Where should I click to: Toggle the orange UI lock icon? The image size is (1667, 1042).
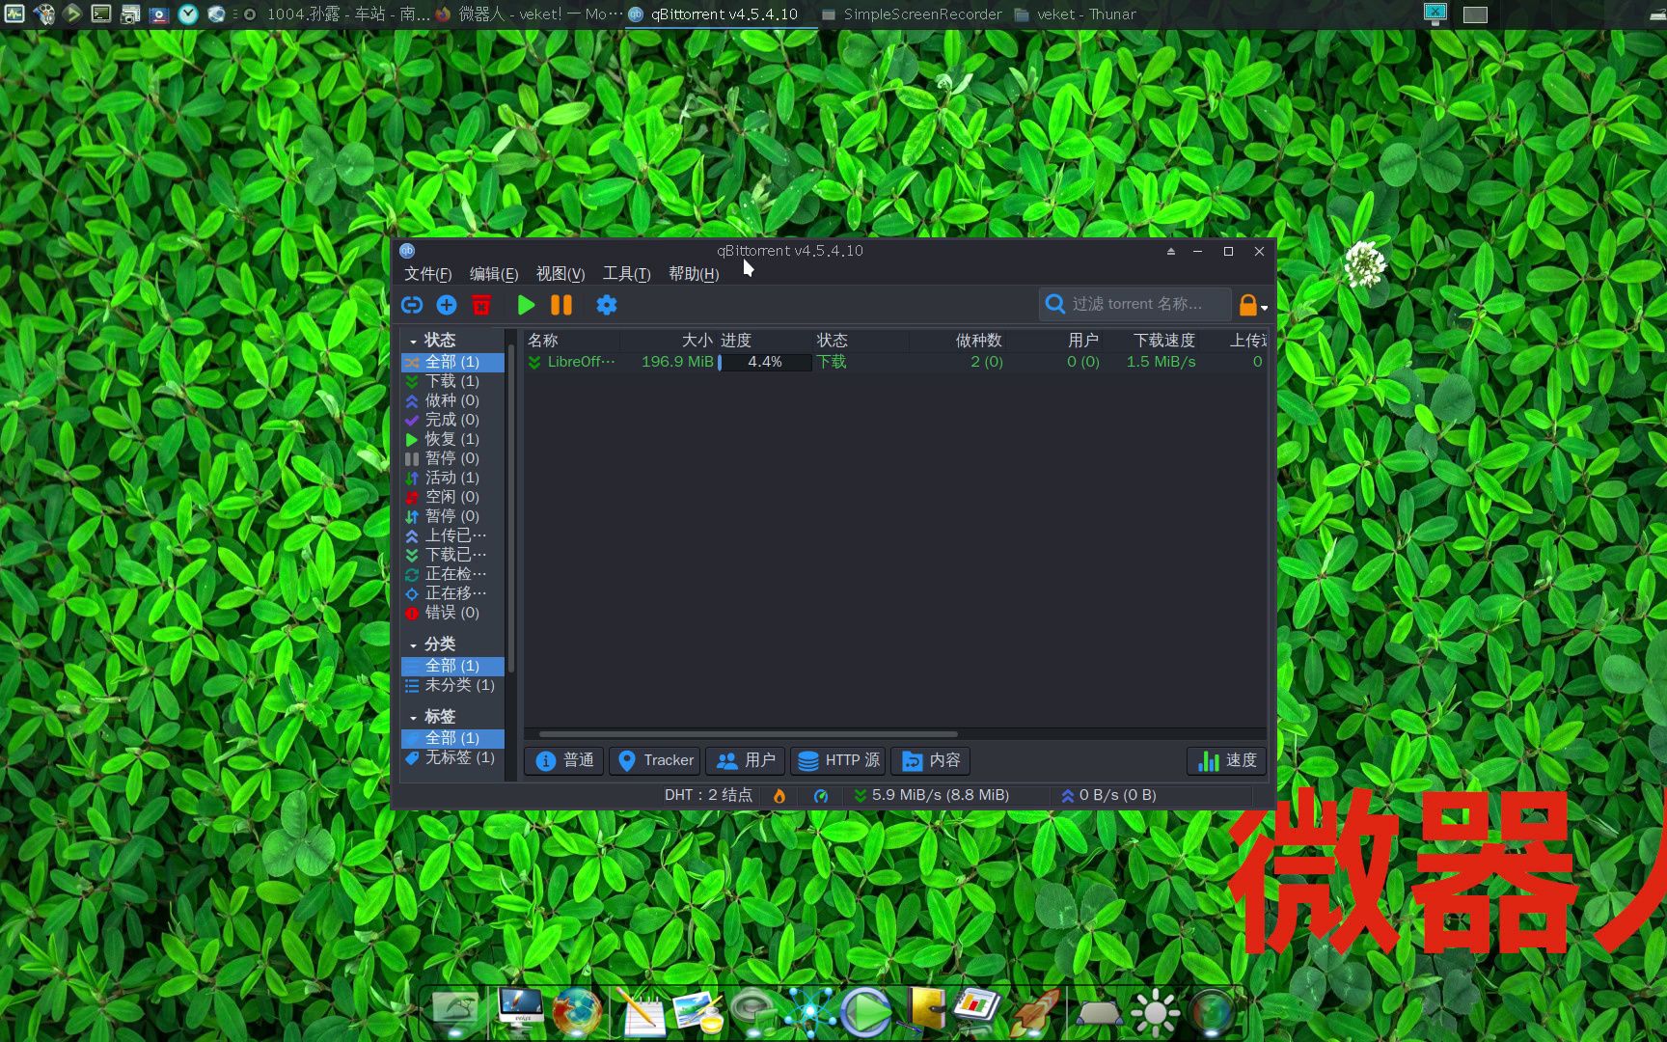1248,305
